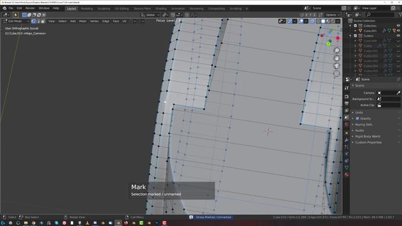Switch to the Modeling workspace tab
Screen dimensions: 402x226
(87, 8)
